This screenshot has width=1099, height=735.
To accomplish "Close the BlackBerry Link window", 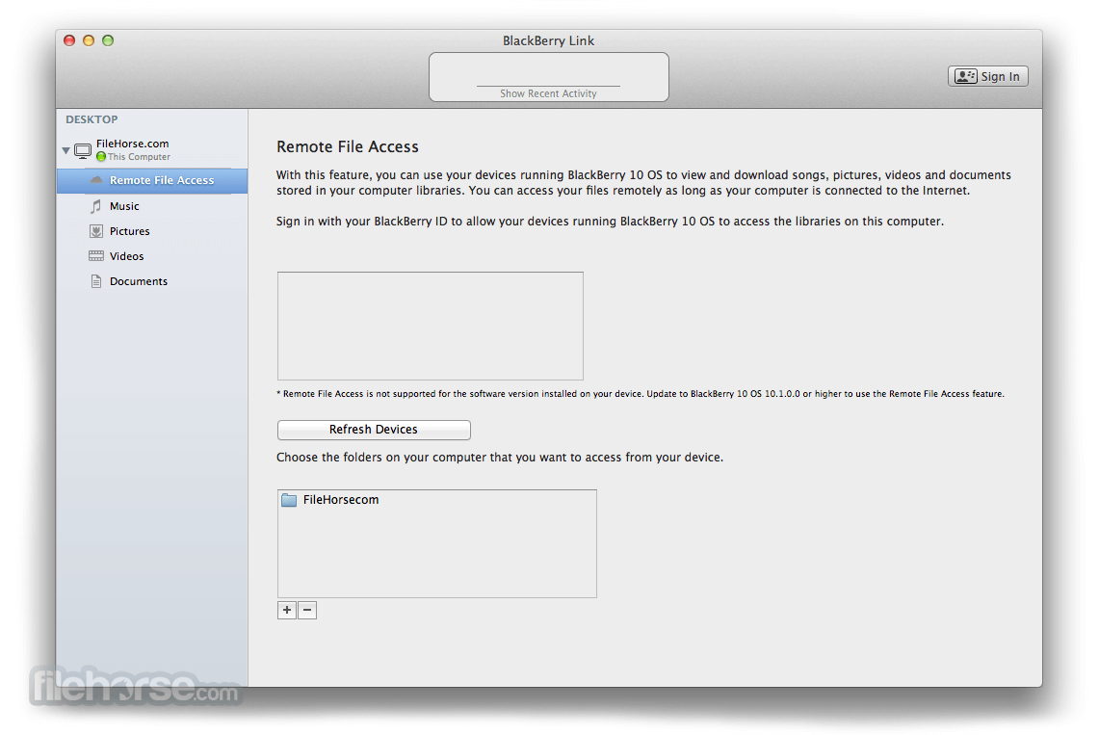I will 69,40.
